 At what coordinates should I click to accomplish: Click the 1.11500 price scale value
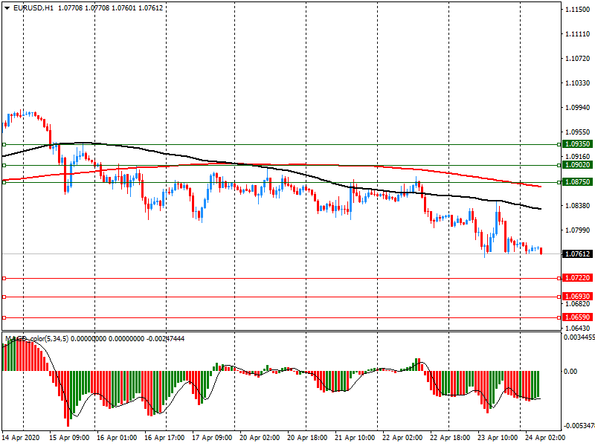click(578, 10)
